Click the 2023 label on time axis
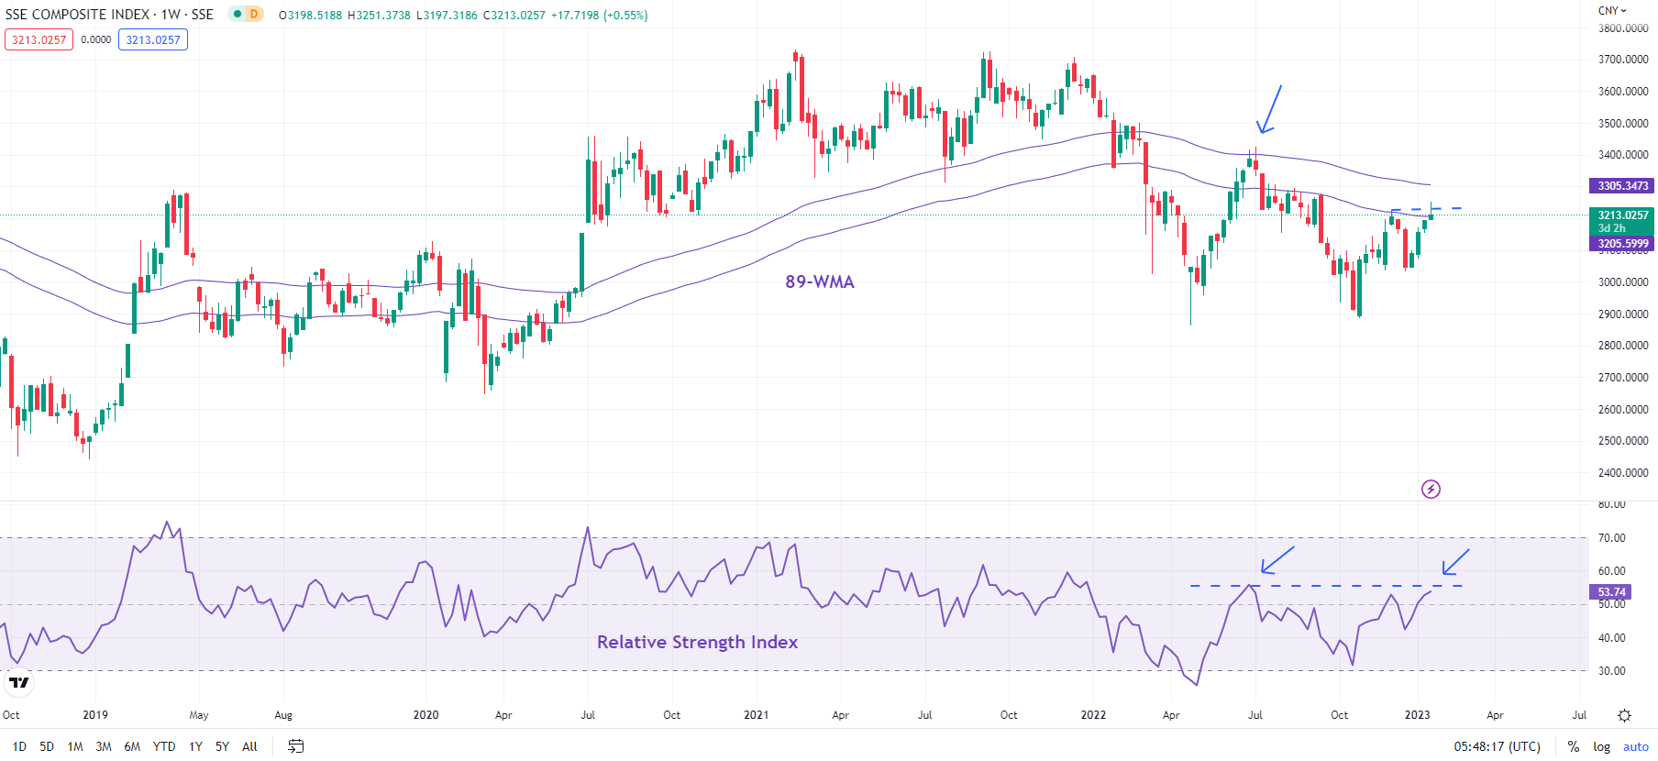Viewport: 1658px width, 761px height. (1417, 715)
